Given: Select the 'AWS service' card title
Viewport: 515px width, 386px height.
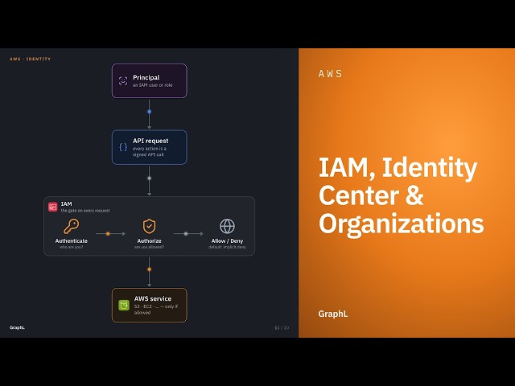Looking at the screenshot, I should pos(153,298).
